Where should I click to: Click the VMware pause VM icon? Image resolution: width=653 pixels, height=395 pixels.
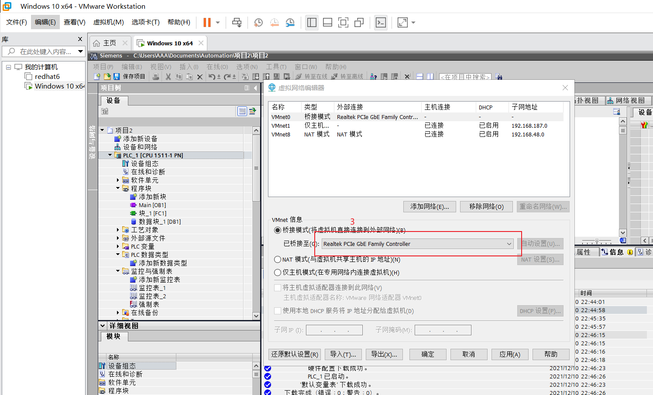click(x=207, y=22)
